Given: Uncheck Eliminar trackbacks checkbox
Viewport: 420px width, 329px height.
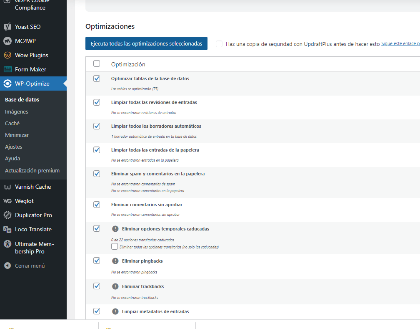Looking at the screenshot, I should pos(97,286).
